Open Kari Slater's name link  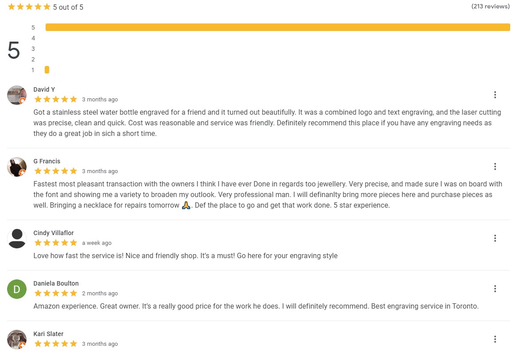[x=48, y=334]
